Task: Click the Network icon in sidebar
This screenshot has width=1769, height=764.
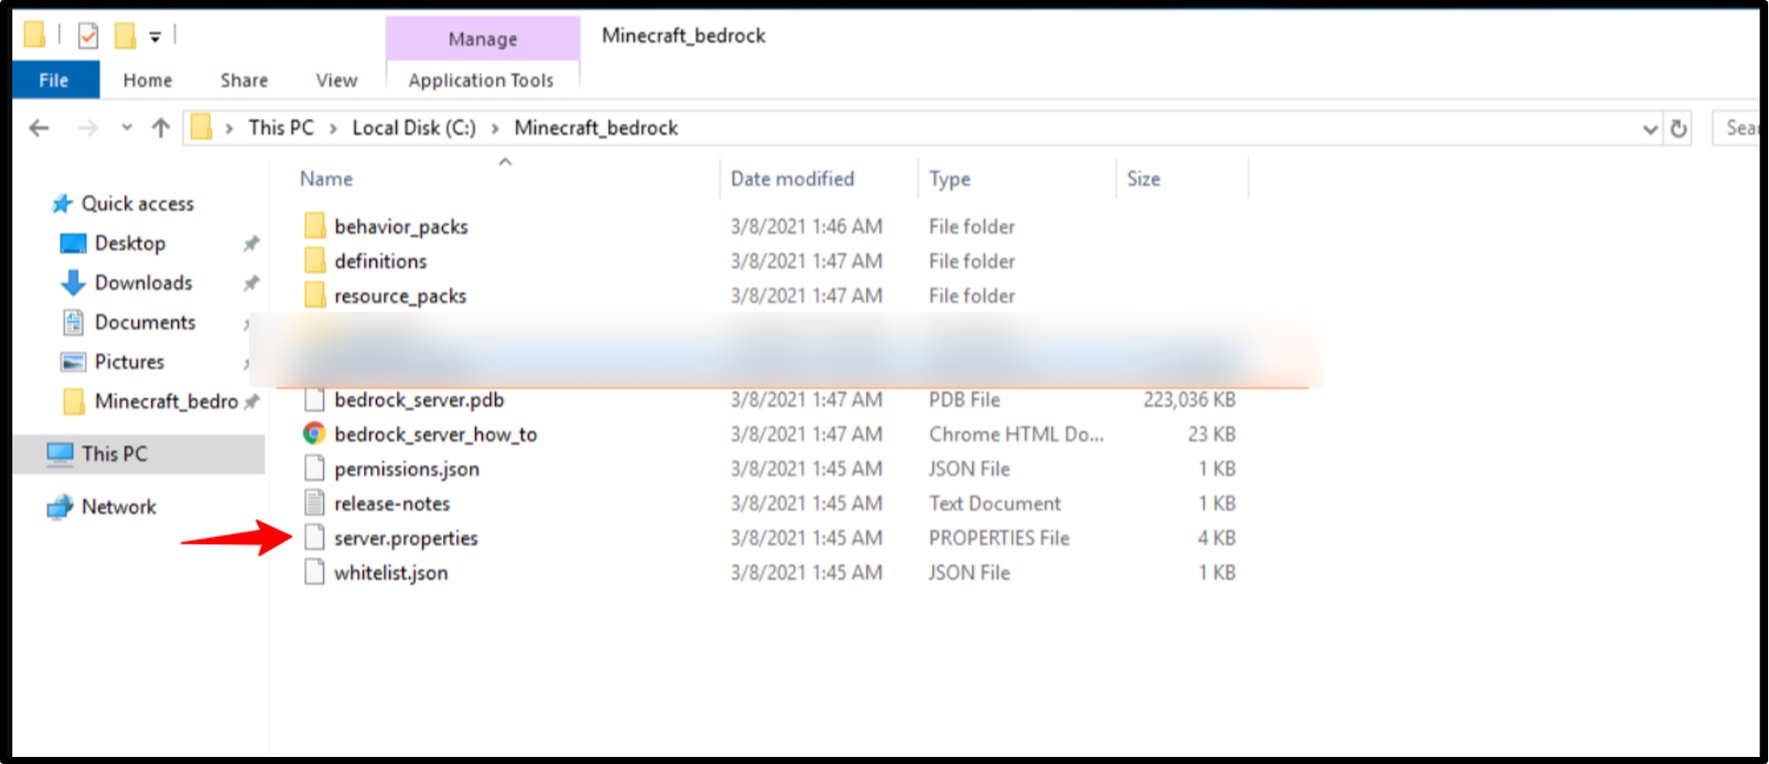Action: (60, 508)
